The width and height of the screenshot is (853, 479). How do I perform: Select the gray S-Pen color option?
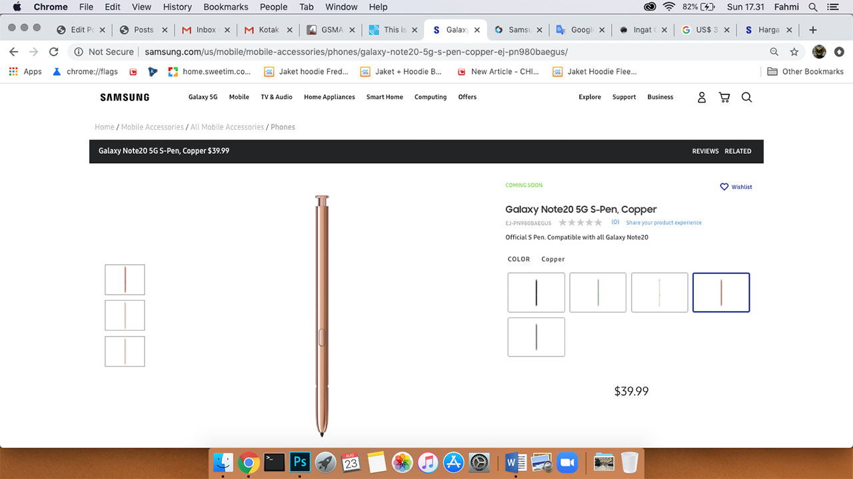click(x=536, y=337)
